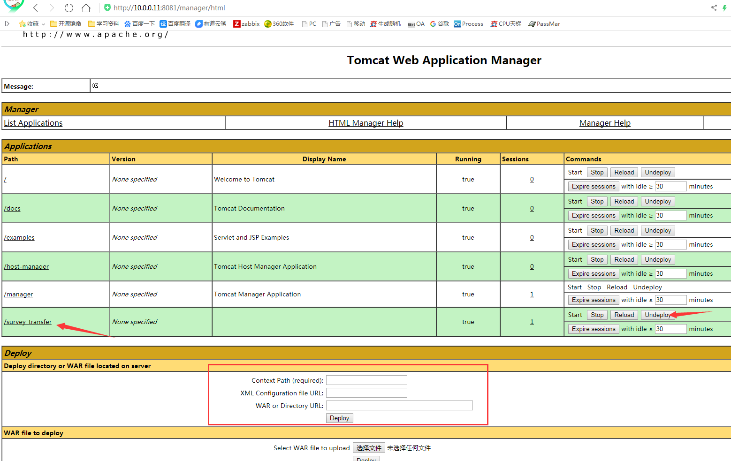Open the /manager path link
The height and width of the screenshot is (461, 731).
(x=18, y=294)
